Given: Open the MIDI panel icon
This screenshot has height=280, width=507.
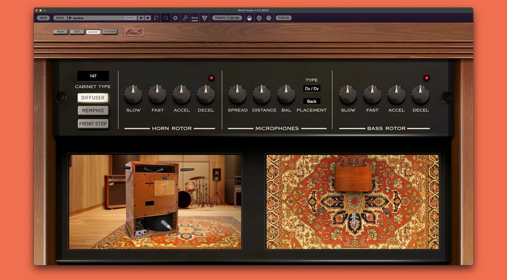Looking at the screenshot, I should point(195,18).
